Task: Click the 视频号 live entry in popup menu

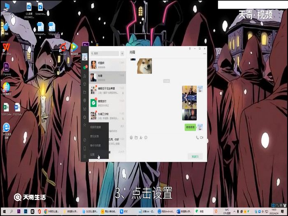Action: coord(99,127)
